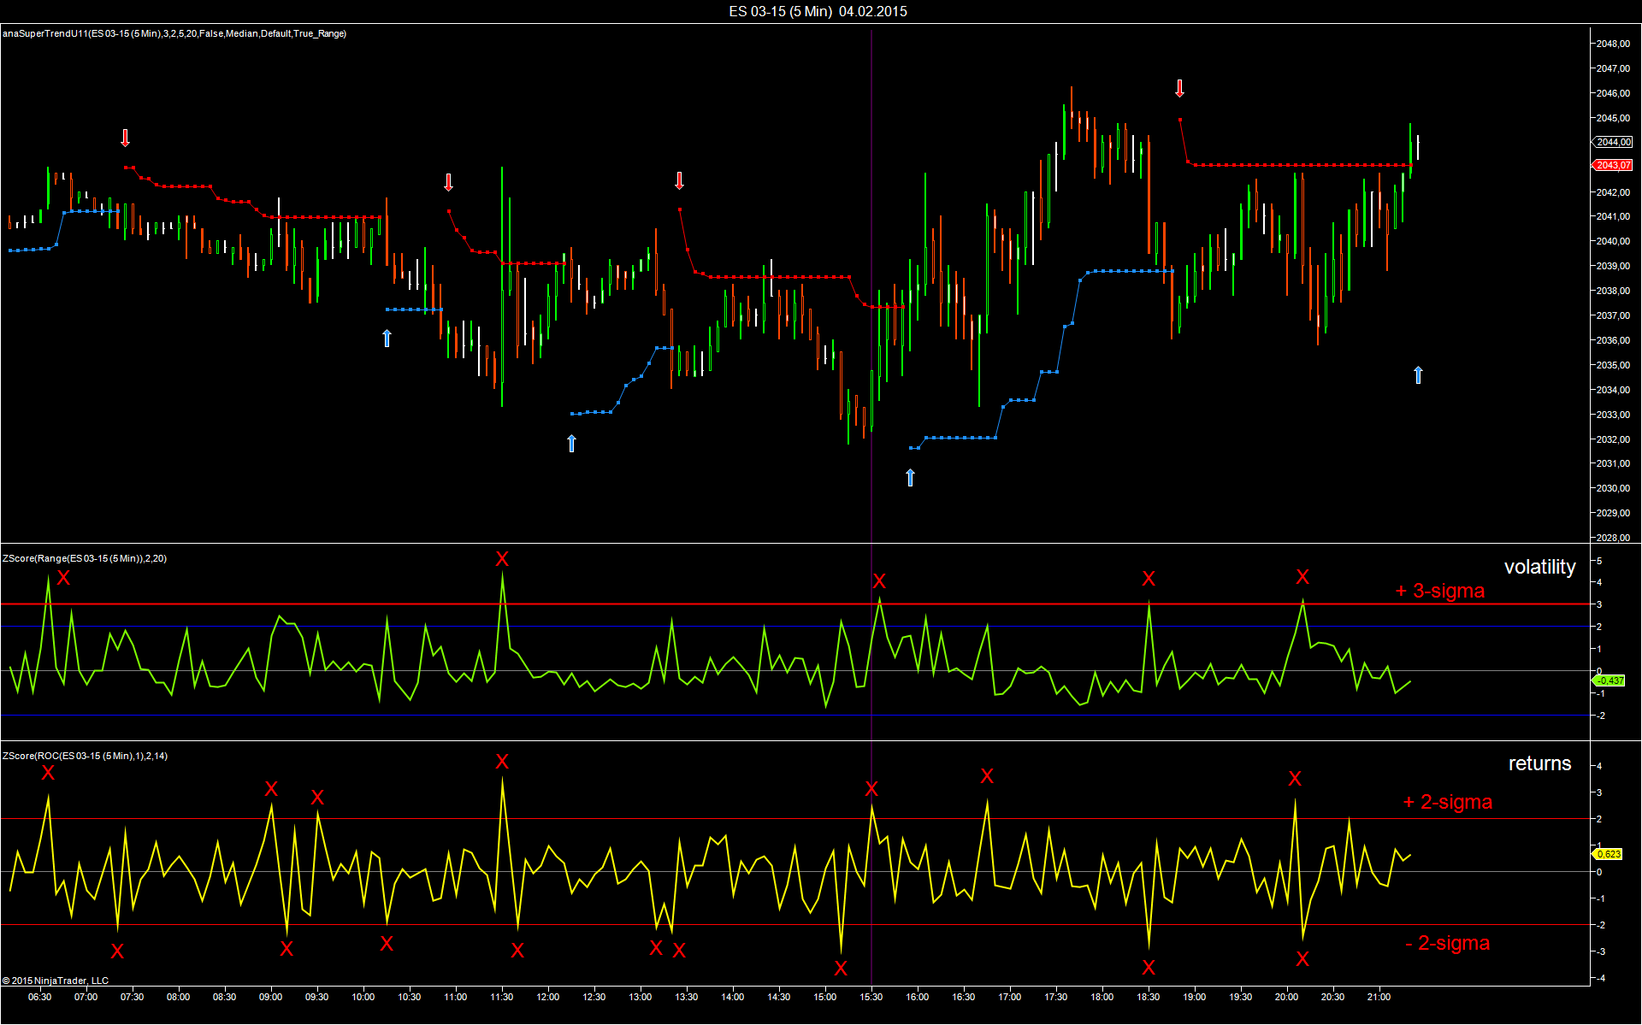Select the 2046,00 price axis label

(1613, 93)
